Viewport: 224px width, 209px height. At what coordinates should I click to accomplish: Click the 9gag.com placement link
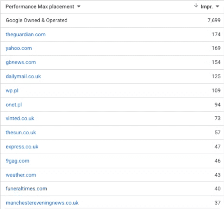(x=17, y=161)
